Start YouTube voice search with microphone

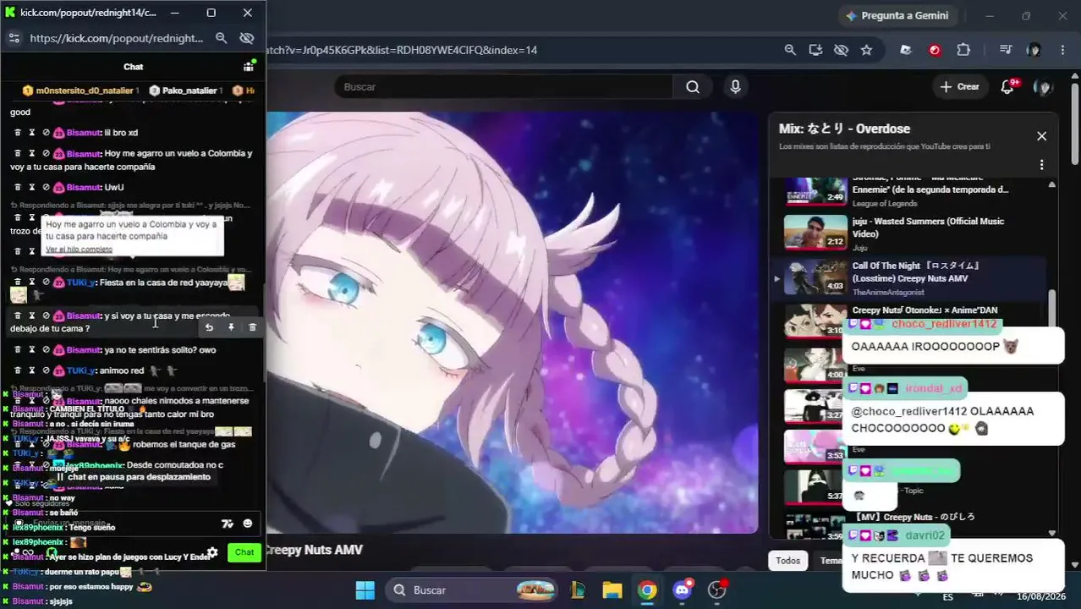[x=735, y=86]
